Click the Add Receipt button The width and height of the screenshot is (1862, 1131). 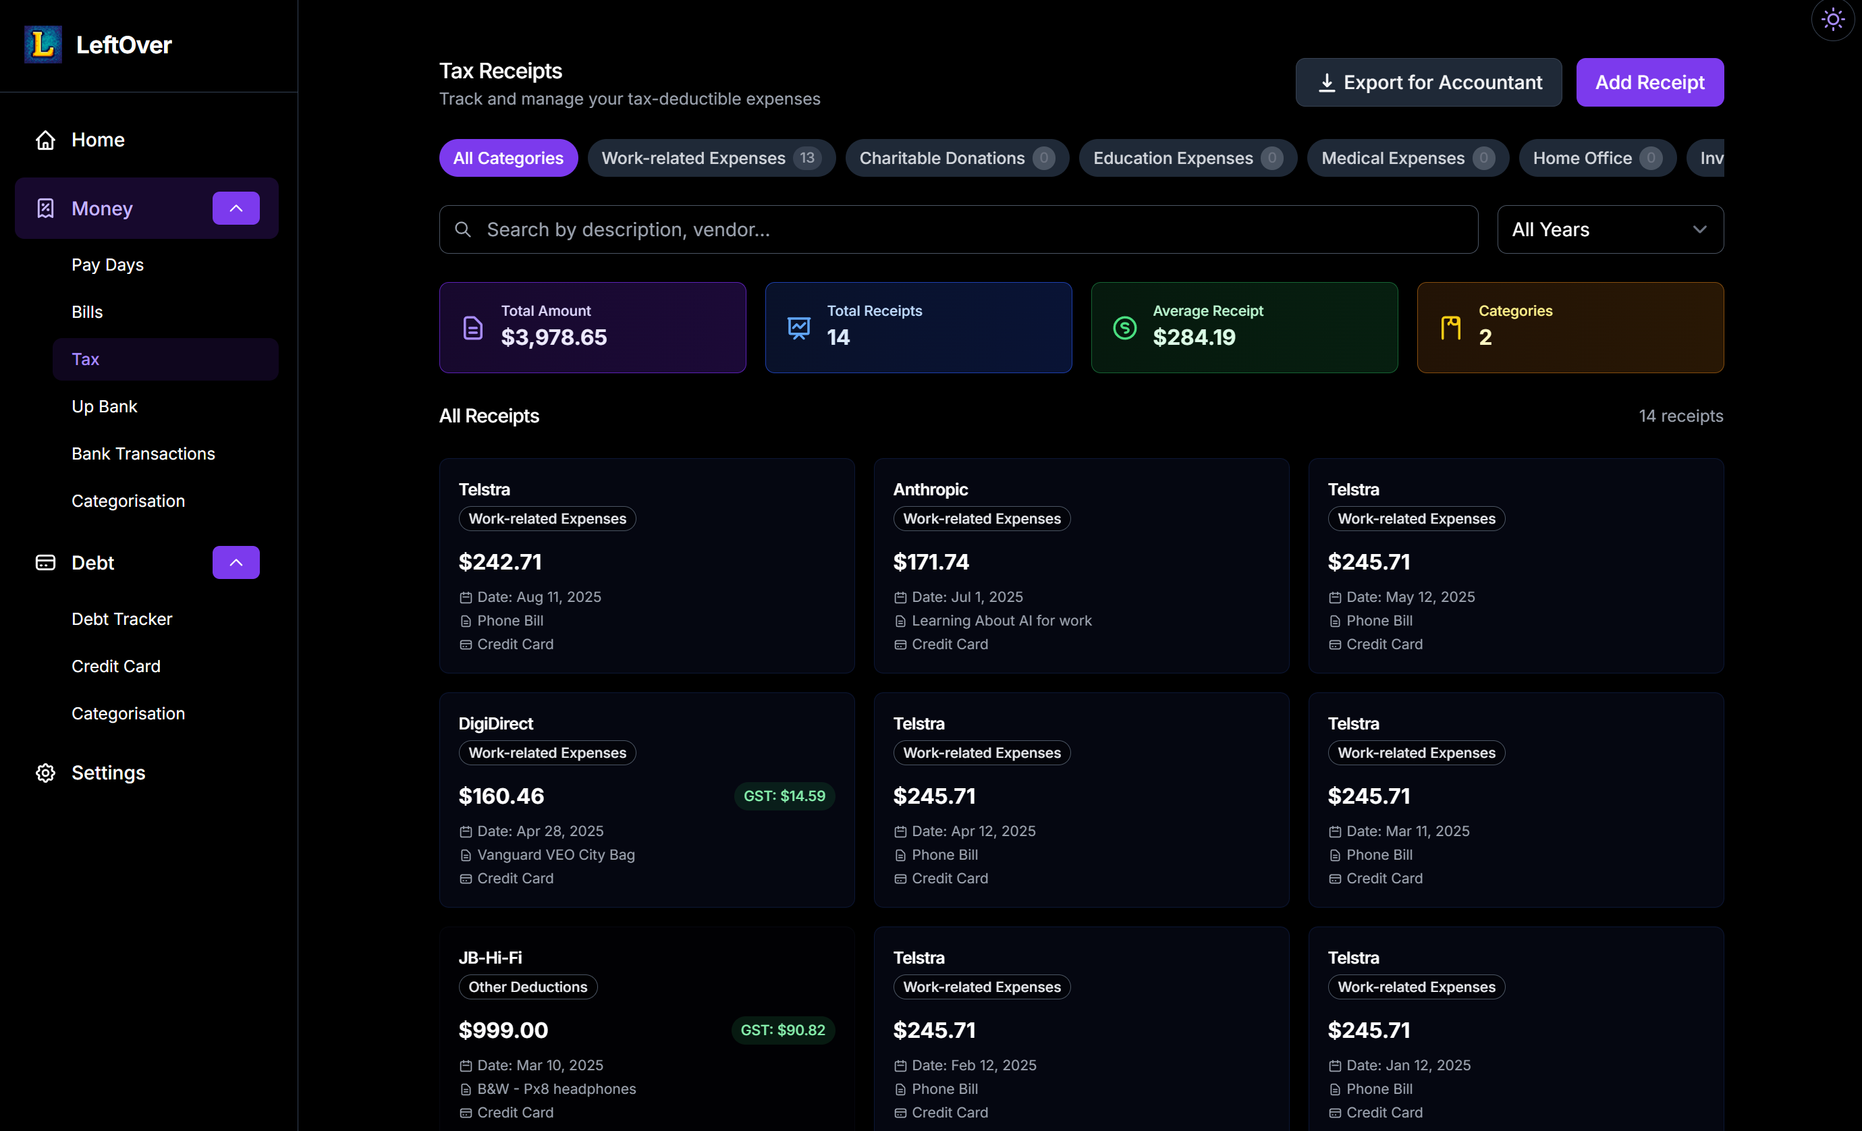point(1649,82)
